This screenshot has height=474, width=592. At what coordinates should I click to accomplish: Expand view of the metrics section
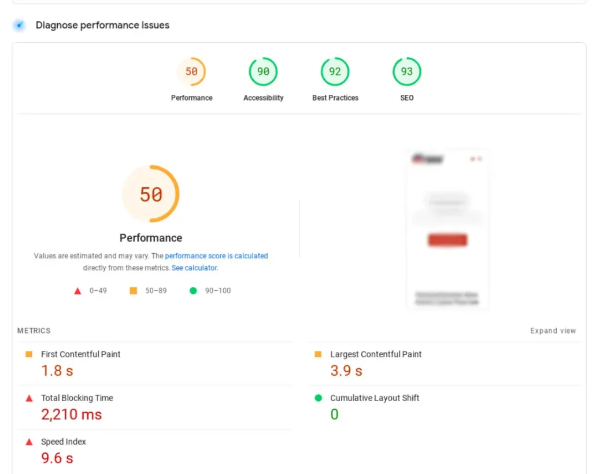tap(553, 331)
